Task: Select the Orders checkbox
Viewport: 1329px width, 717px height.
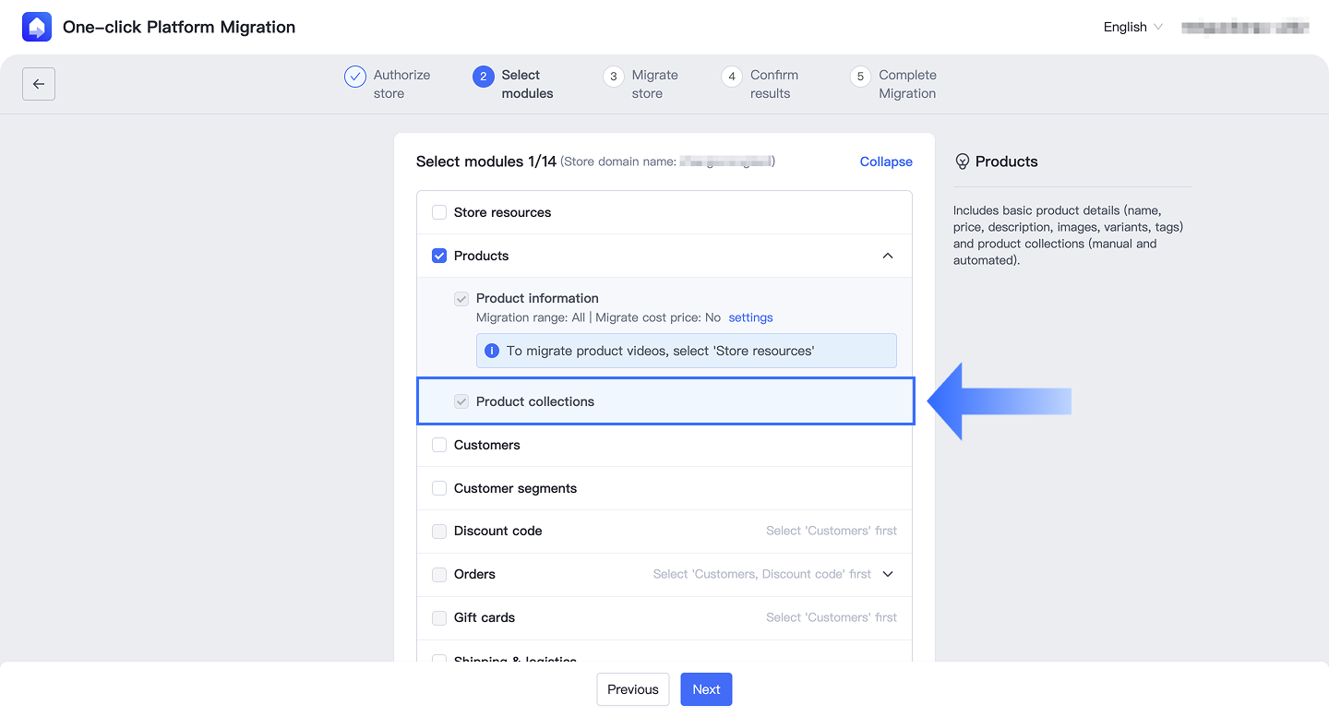Action: coord(439,575)
